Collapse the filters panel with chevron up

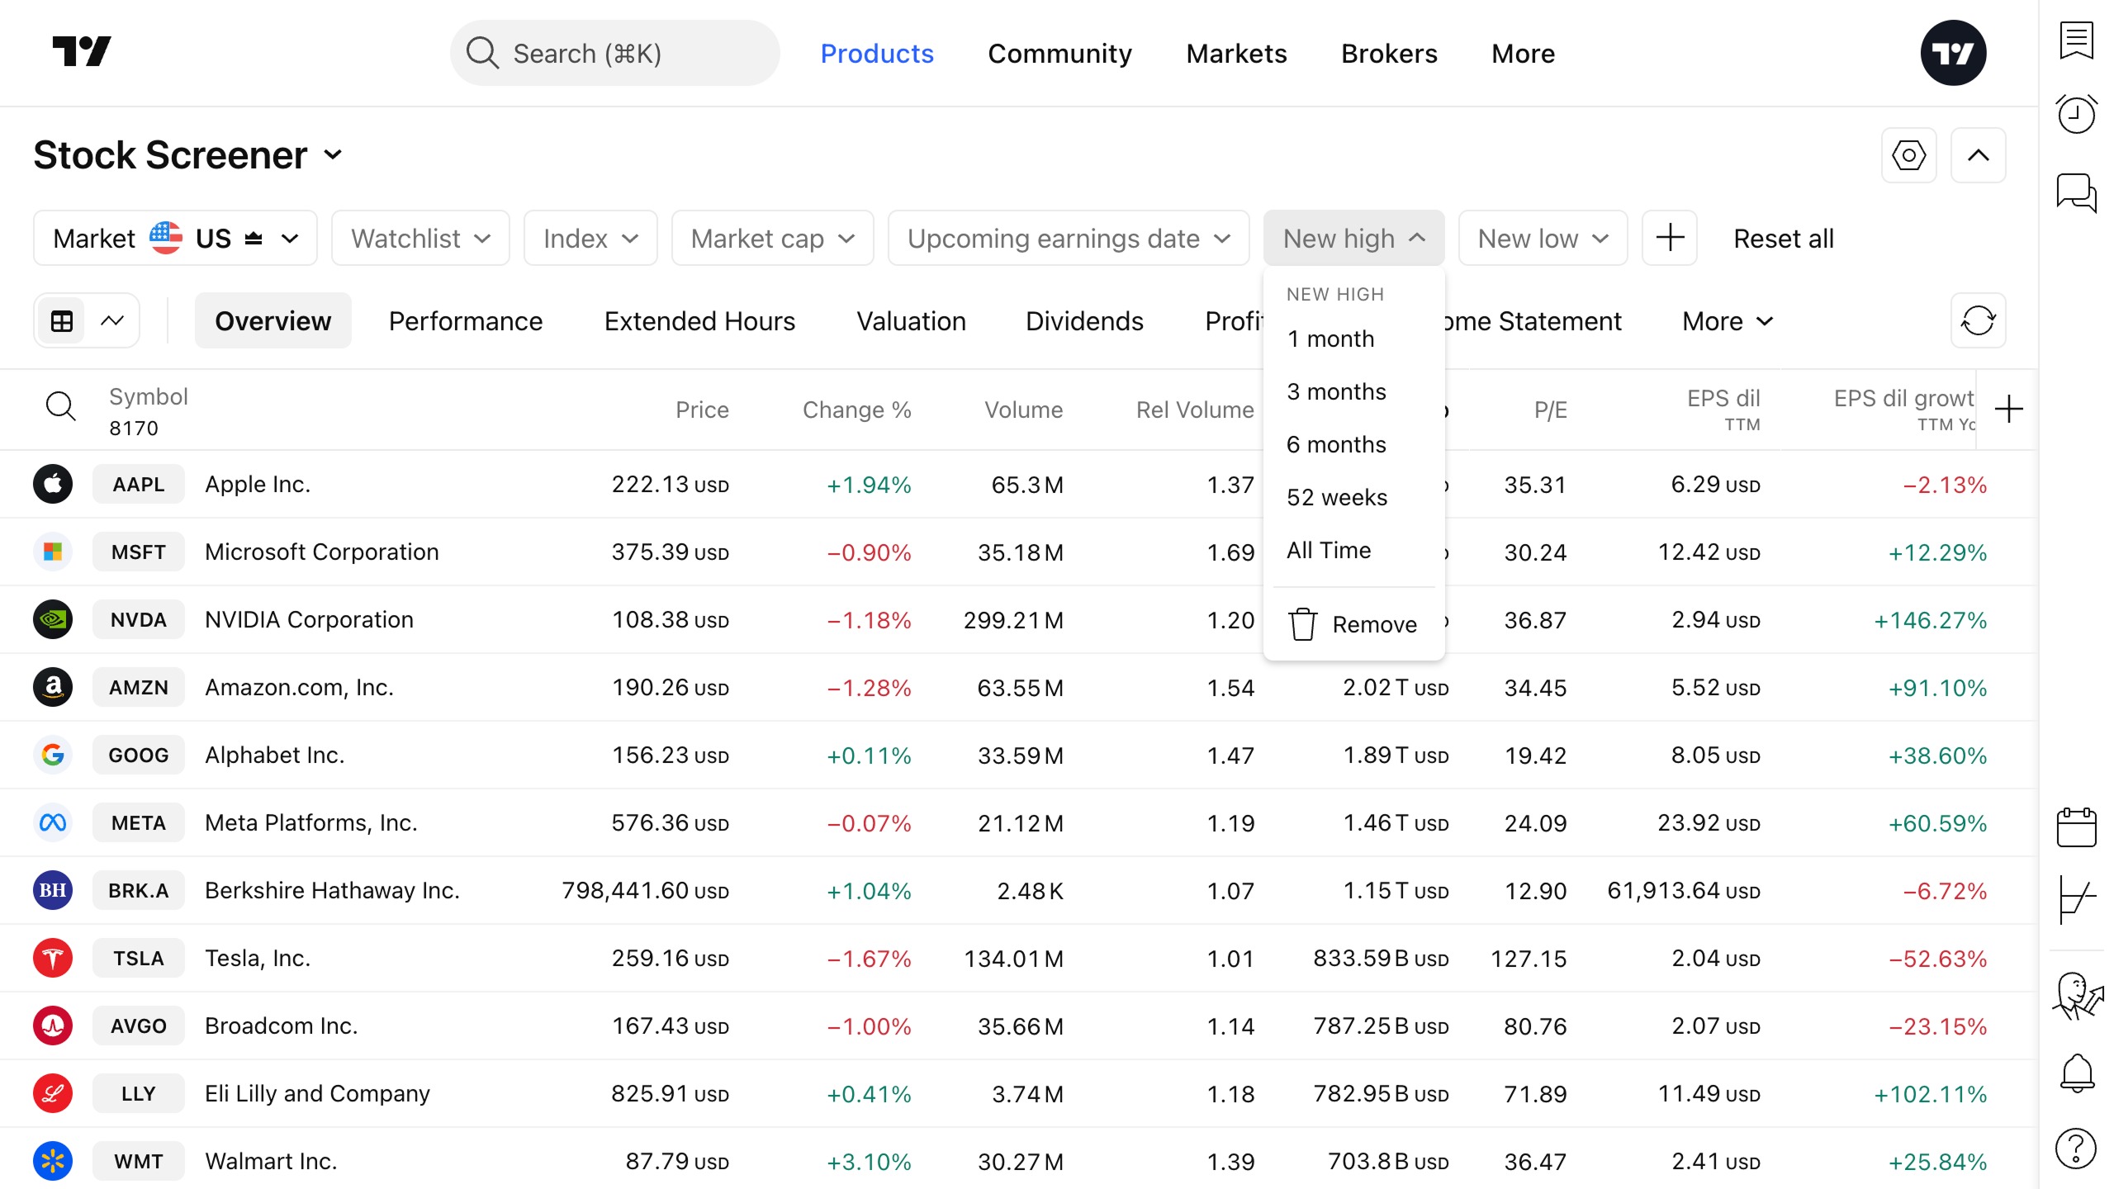pos(1978,155)
